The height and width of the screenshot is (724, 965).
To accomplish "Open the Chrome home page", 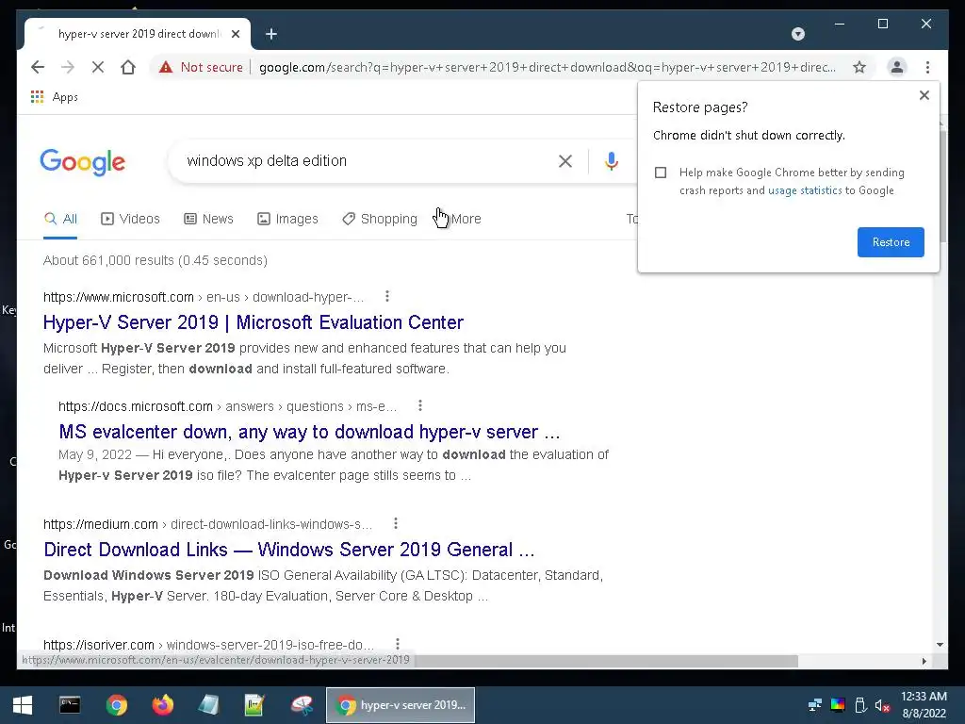I will (128, 67).
